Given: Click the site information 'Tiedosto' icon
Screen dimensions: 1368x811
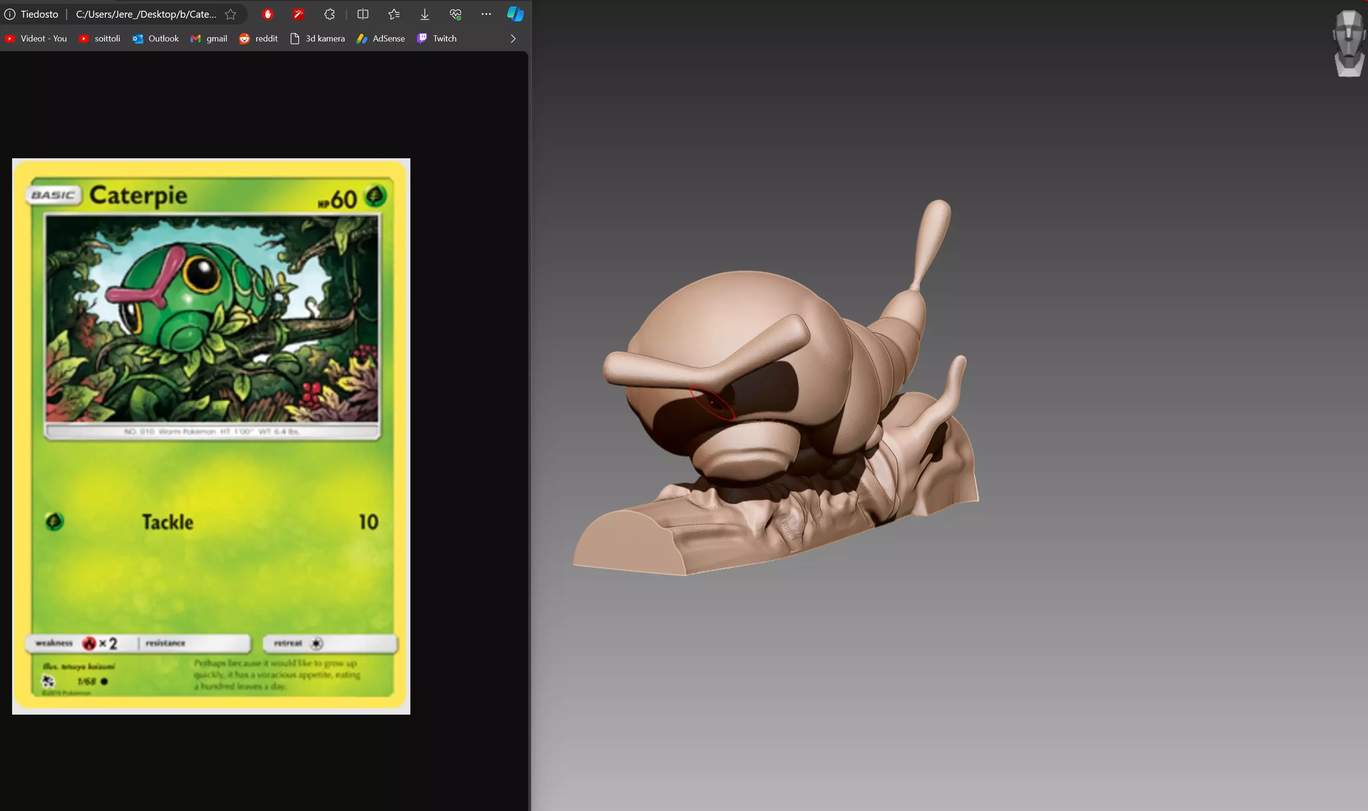Looking at the screenshot, I should point(10,14).
